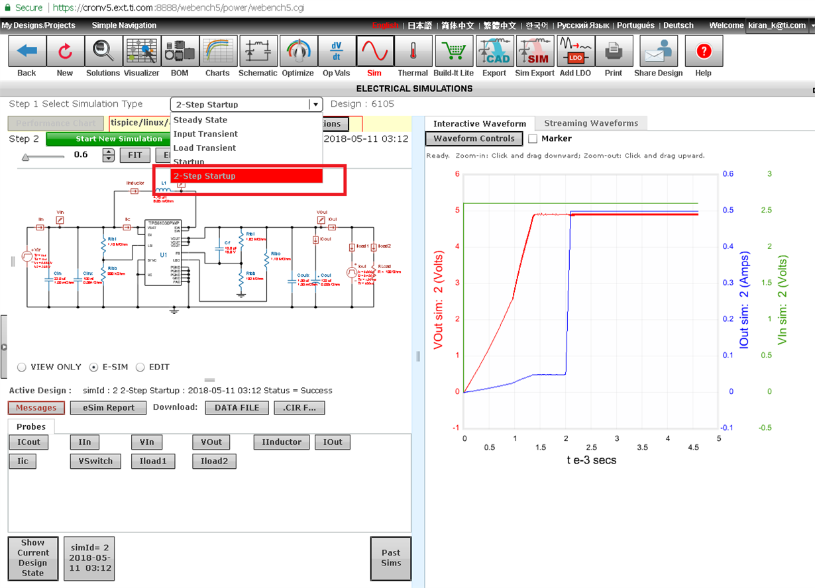
Task: Open the simId= 2 simulation thumbnail
Action: [89, 558]
